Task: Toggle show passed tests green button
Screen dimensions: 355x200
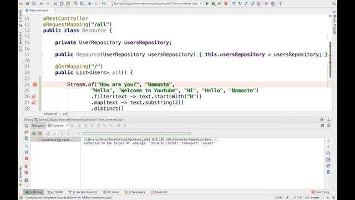Action: pos(34,133)
